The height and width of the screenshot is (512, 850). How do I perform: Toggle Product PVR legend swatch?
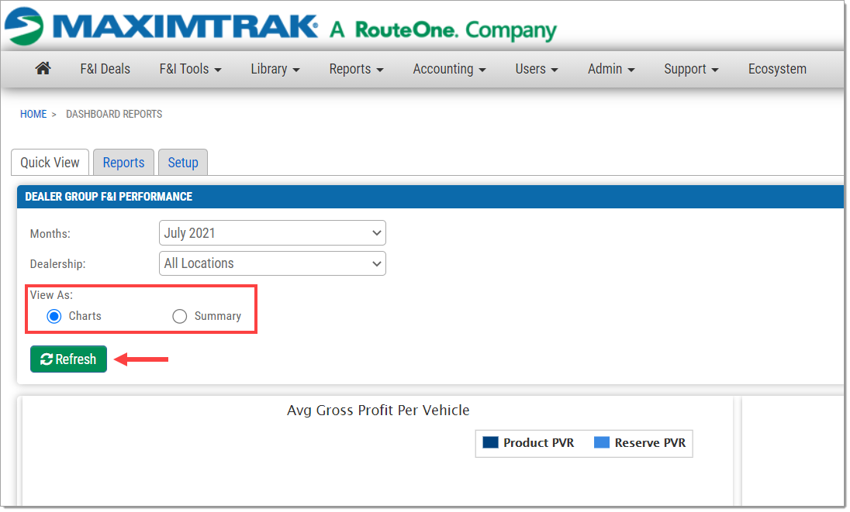(490, 443)
